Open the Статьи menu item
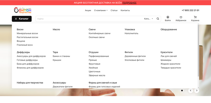Image resolution: width=211 pixels, height=103 pixels. (114, 10)
